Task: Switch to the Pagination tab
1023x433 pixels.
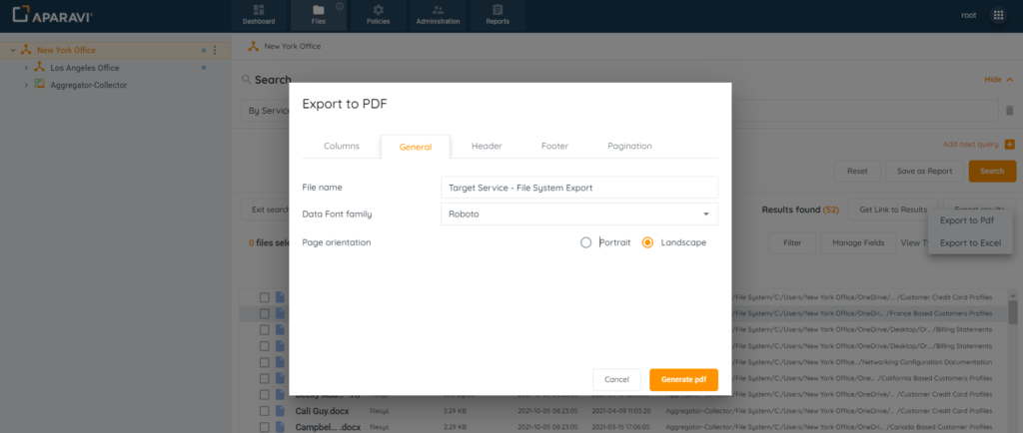Action: 629,146
